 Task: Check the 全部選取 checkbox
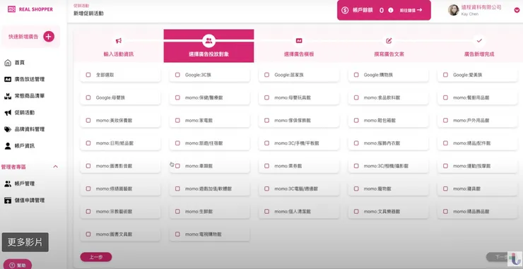pyautogui.click(x=88, y=75)
